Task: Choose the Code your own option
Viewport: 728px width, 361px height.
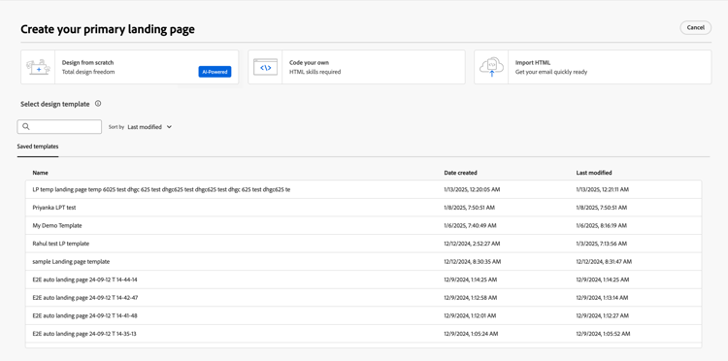Action: 356,67
